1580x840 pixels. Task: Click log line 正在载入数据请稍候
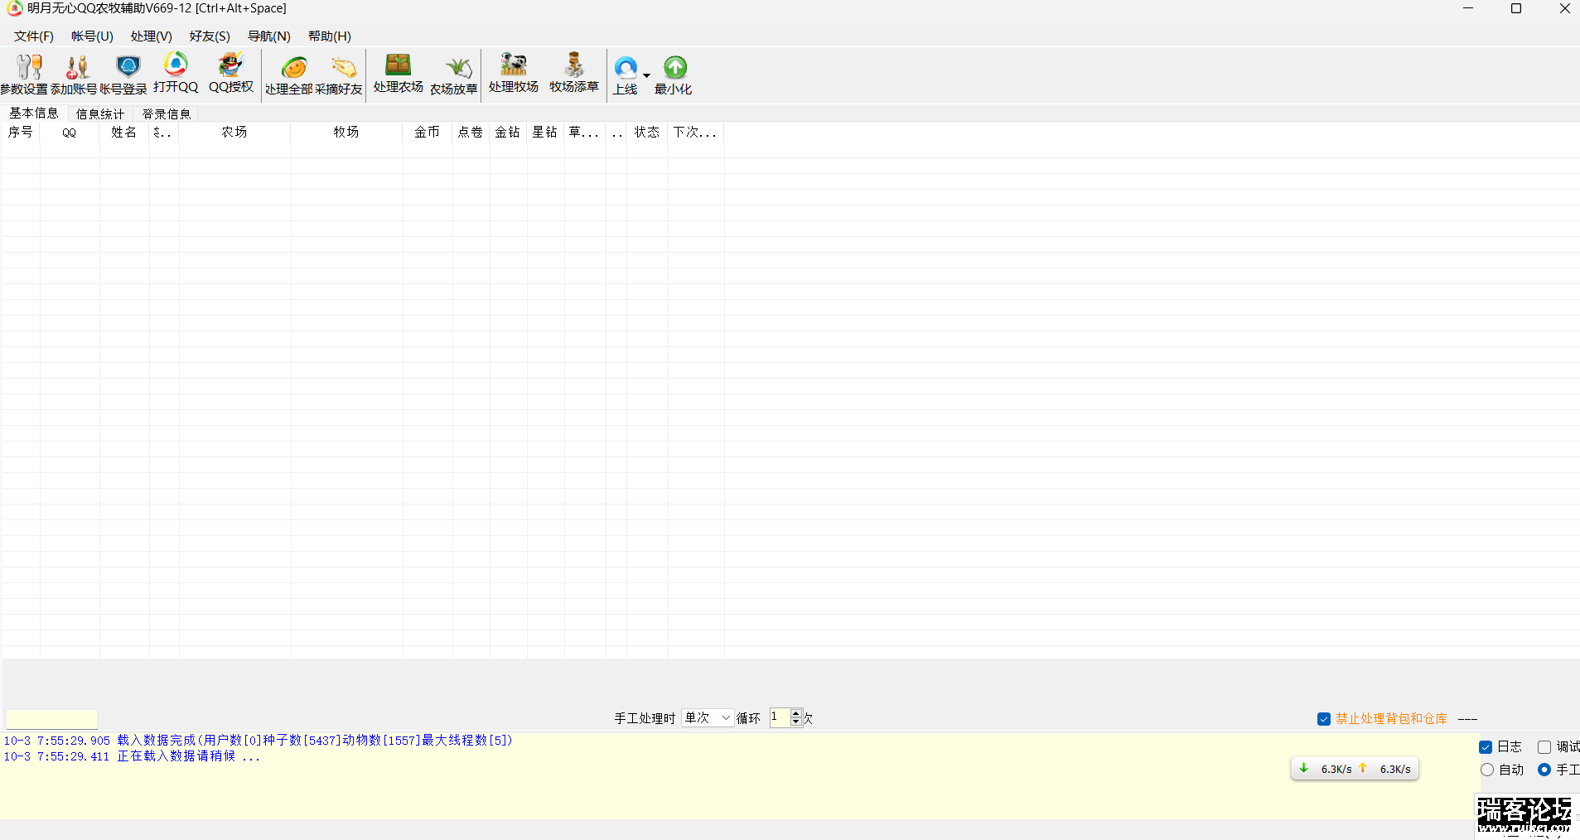tap(133, 756)
